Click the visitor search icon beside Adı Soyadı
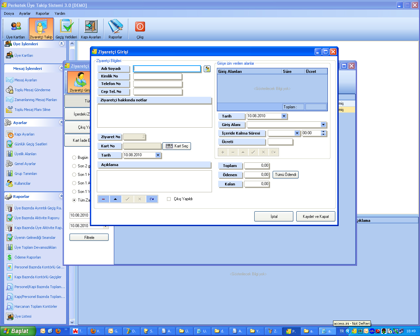The width and height of the screenshot is (420, 336). 207,69
